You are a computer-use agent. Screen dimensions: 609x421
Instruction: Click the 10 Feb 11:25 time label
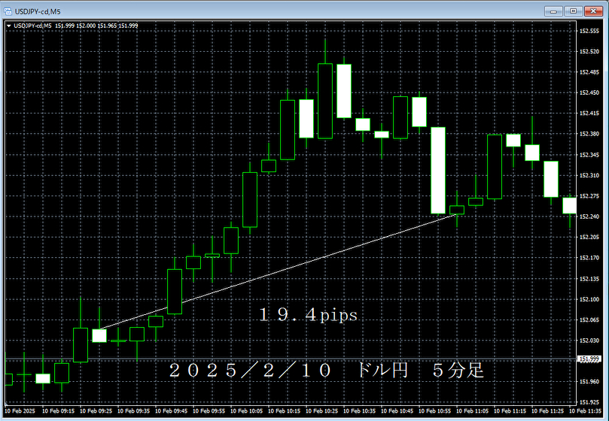pos(548,411)
